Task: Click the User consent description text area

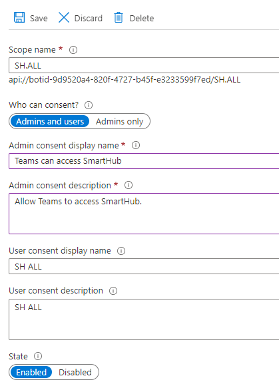Action: (x=144, y=319)
